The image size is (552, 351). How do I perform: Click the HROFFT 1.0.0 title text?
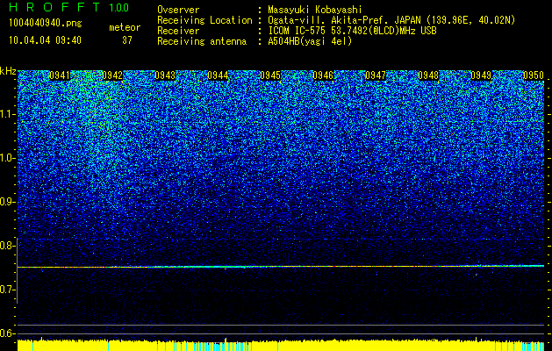tap(69, 7)
